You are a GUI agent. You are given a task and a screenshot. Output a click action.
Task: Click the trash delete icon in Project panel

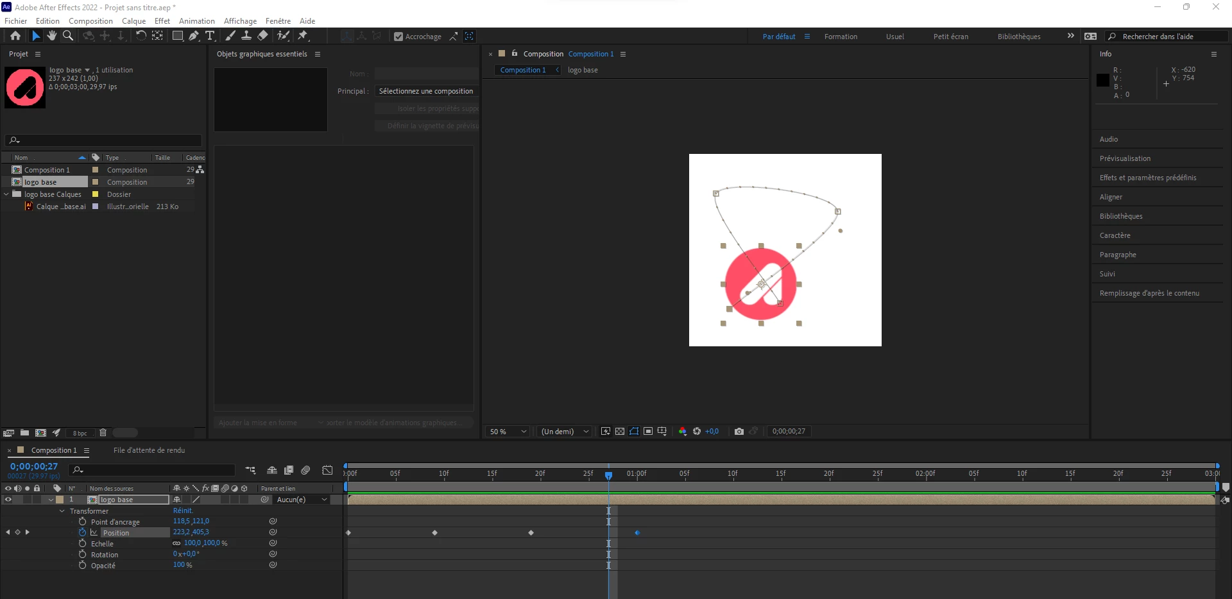(103, 433)
